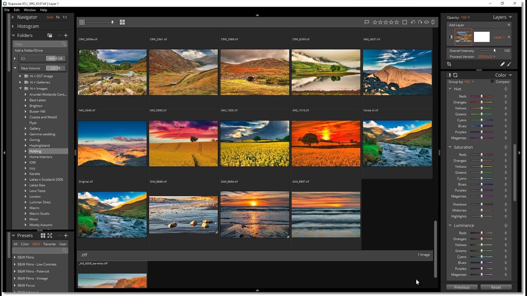Viewport: 527px width, 296px height.
Task: Open the Opacity value dropdown
Action: (x=465, y=17)
